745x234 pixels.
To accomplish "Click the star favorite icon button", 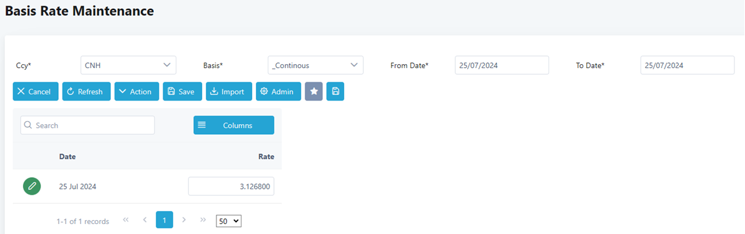I will [313, 92].
